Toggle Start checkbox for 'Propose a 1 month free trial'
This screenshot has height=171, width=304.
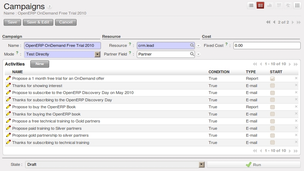pyautogui.click(x=273, y=78)
